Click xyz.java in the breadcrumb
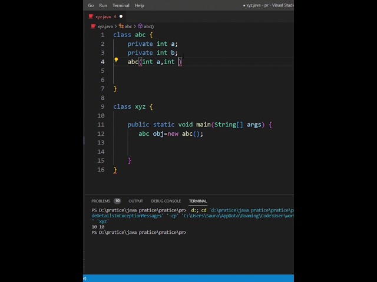The height and width of the screenshot is (282, 377). point(105,26)
